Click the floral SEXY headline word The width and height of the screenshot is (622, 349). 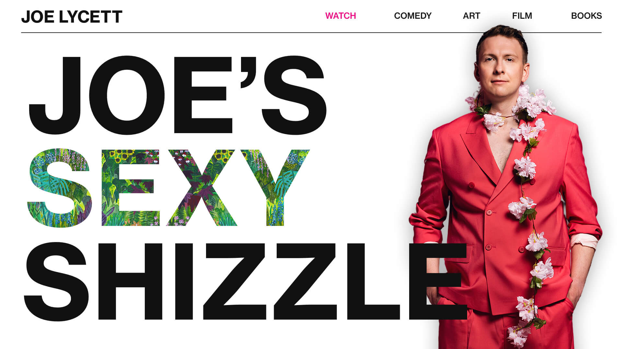point(168,188)
